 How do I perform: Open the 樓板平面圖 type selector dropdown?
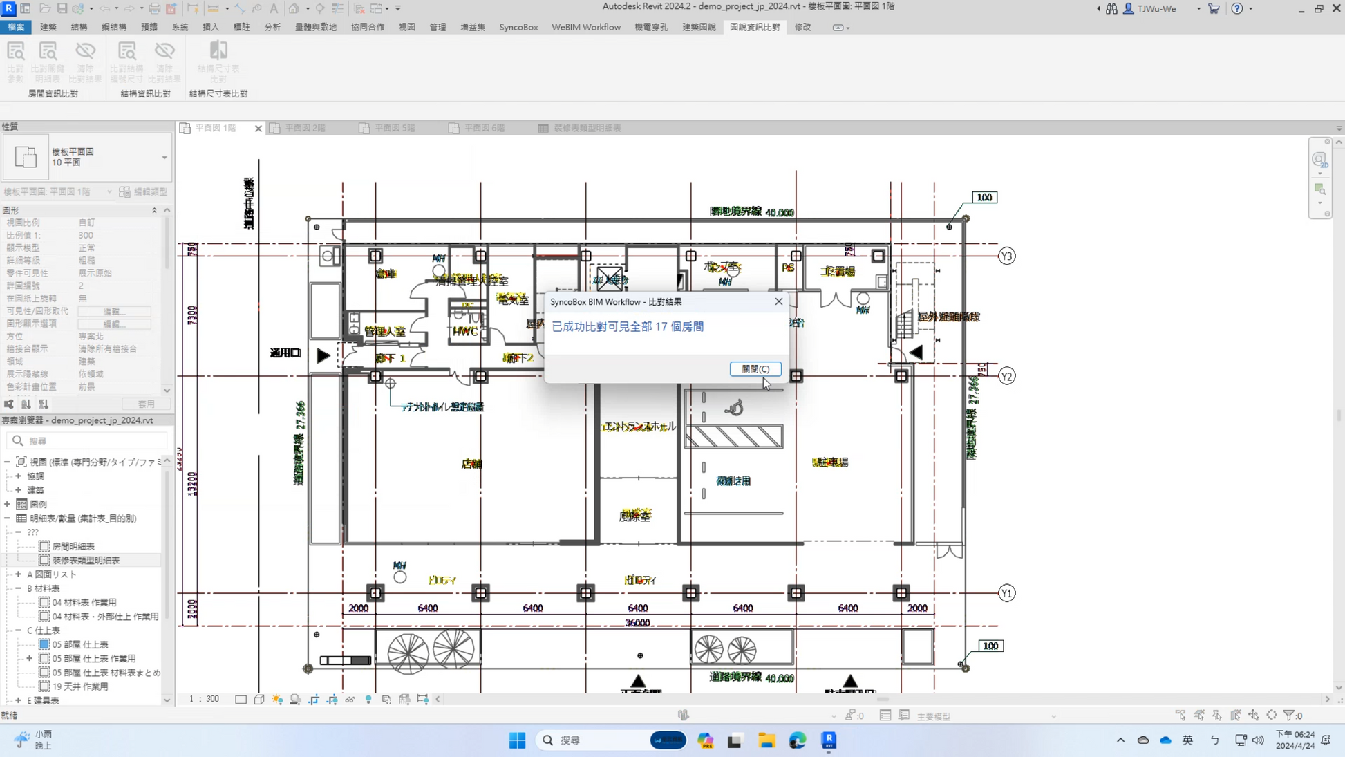[x=164, y=158]
